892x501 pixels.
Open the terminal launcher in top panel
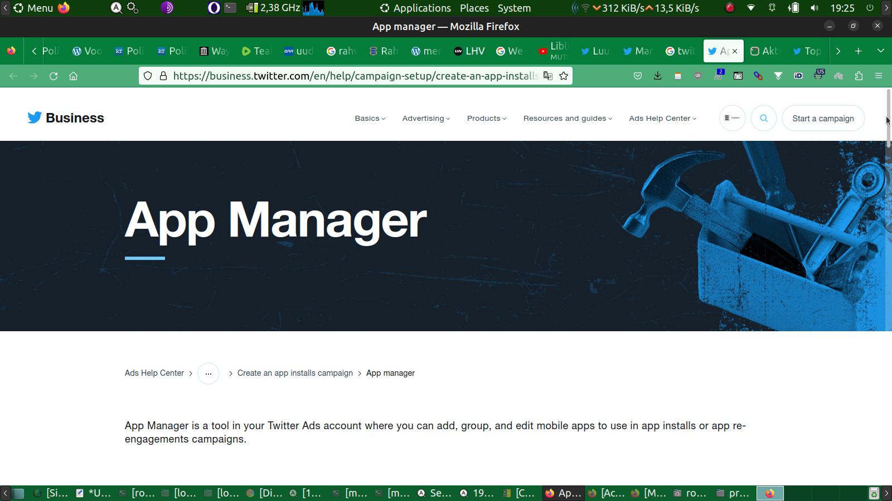230,8
